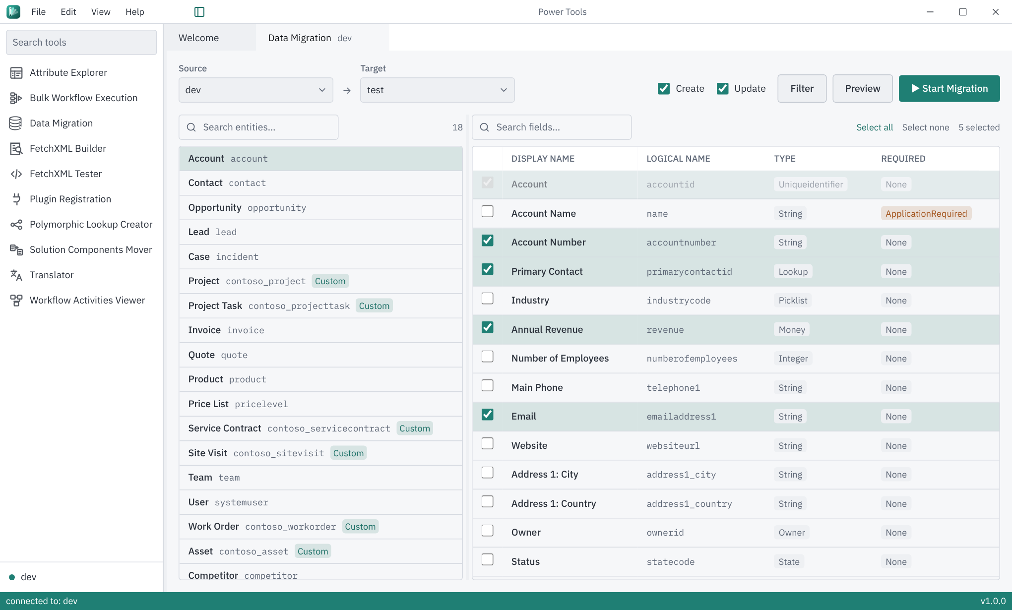The height and width of the screenshot is (610, 1012).
Task: Click the Polymorphic Lookup Creator icon
Action: coord(16,225)
